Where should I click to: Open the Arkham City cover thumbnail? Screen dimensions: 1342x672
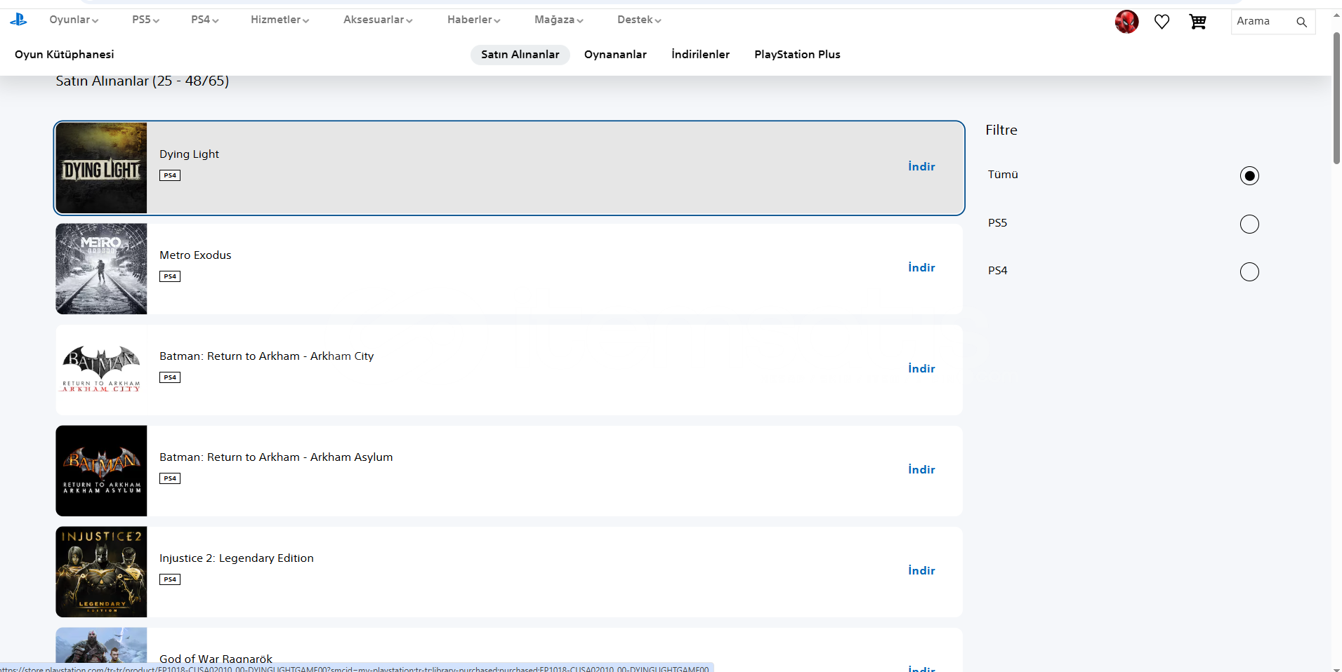pyautogui.click(x=101, y=370)
